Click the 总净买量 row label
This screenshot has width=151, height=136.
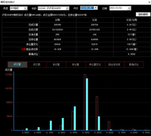click(x=33, y=35)
